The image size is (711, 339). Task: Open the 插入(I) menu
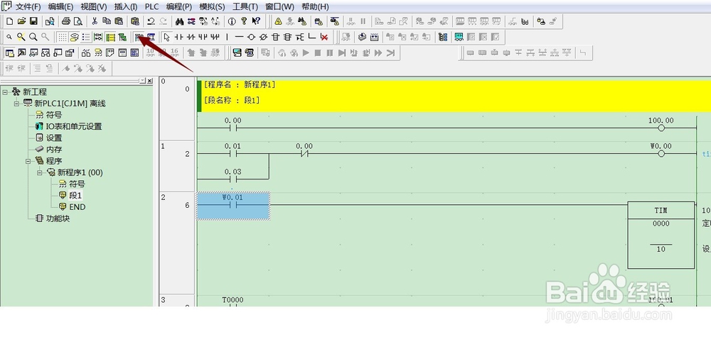[x=126, y=7]
